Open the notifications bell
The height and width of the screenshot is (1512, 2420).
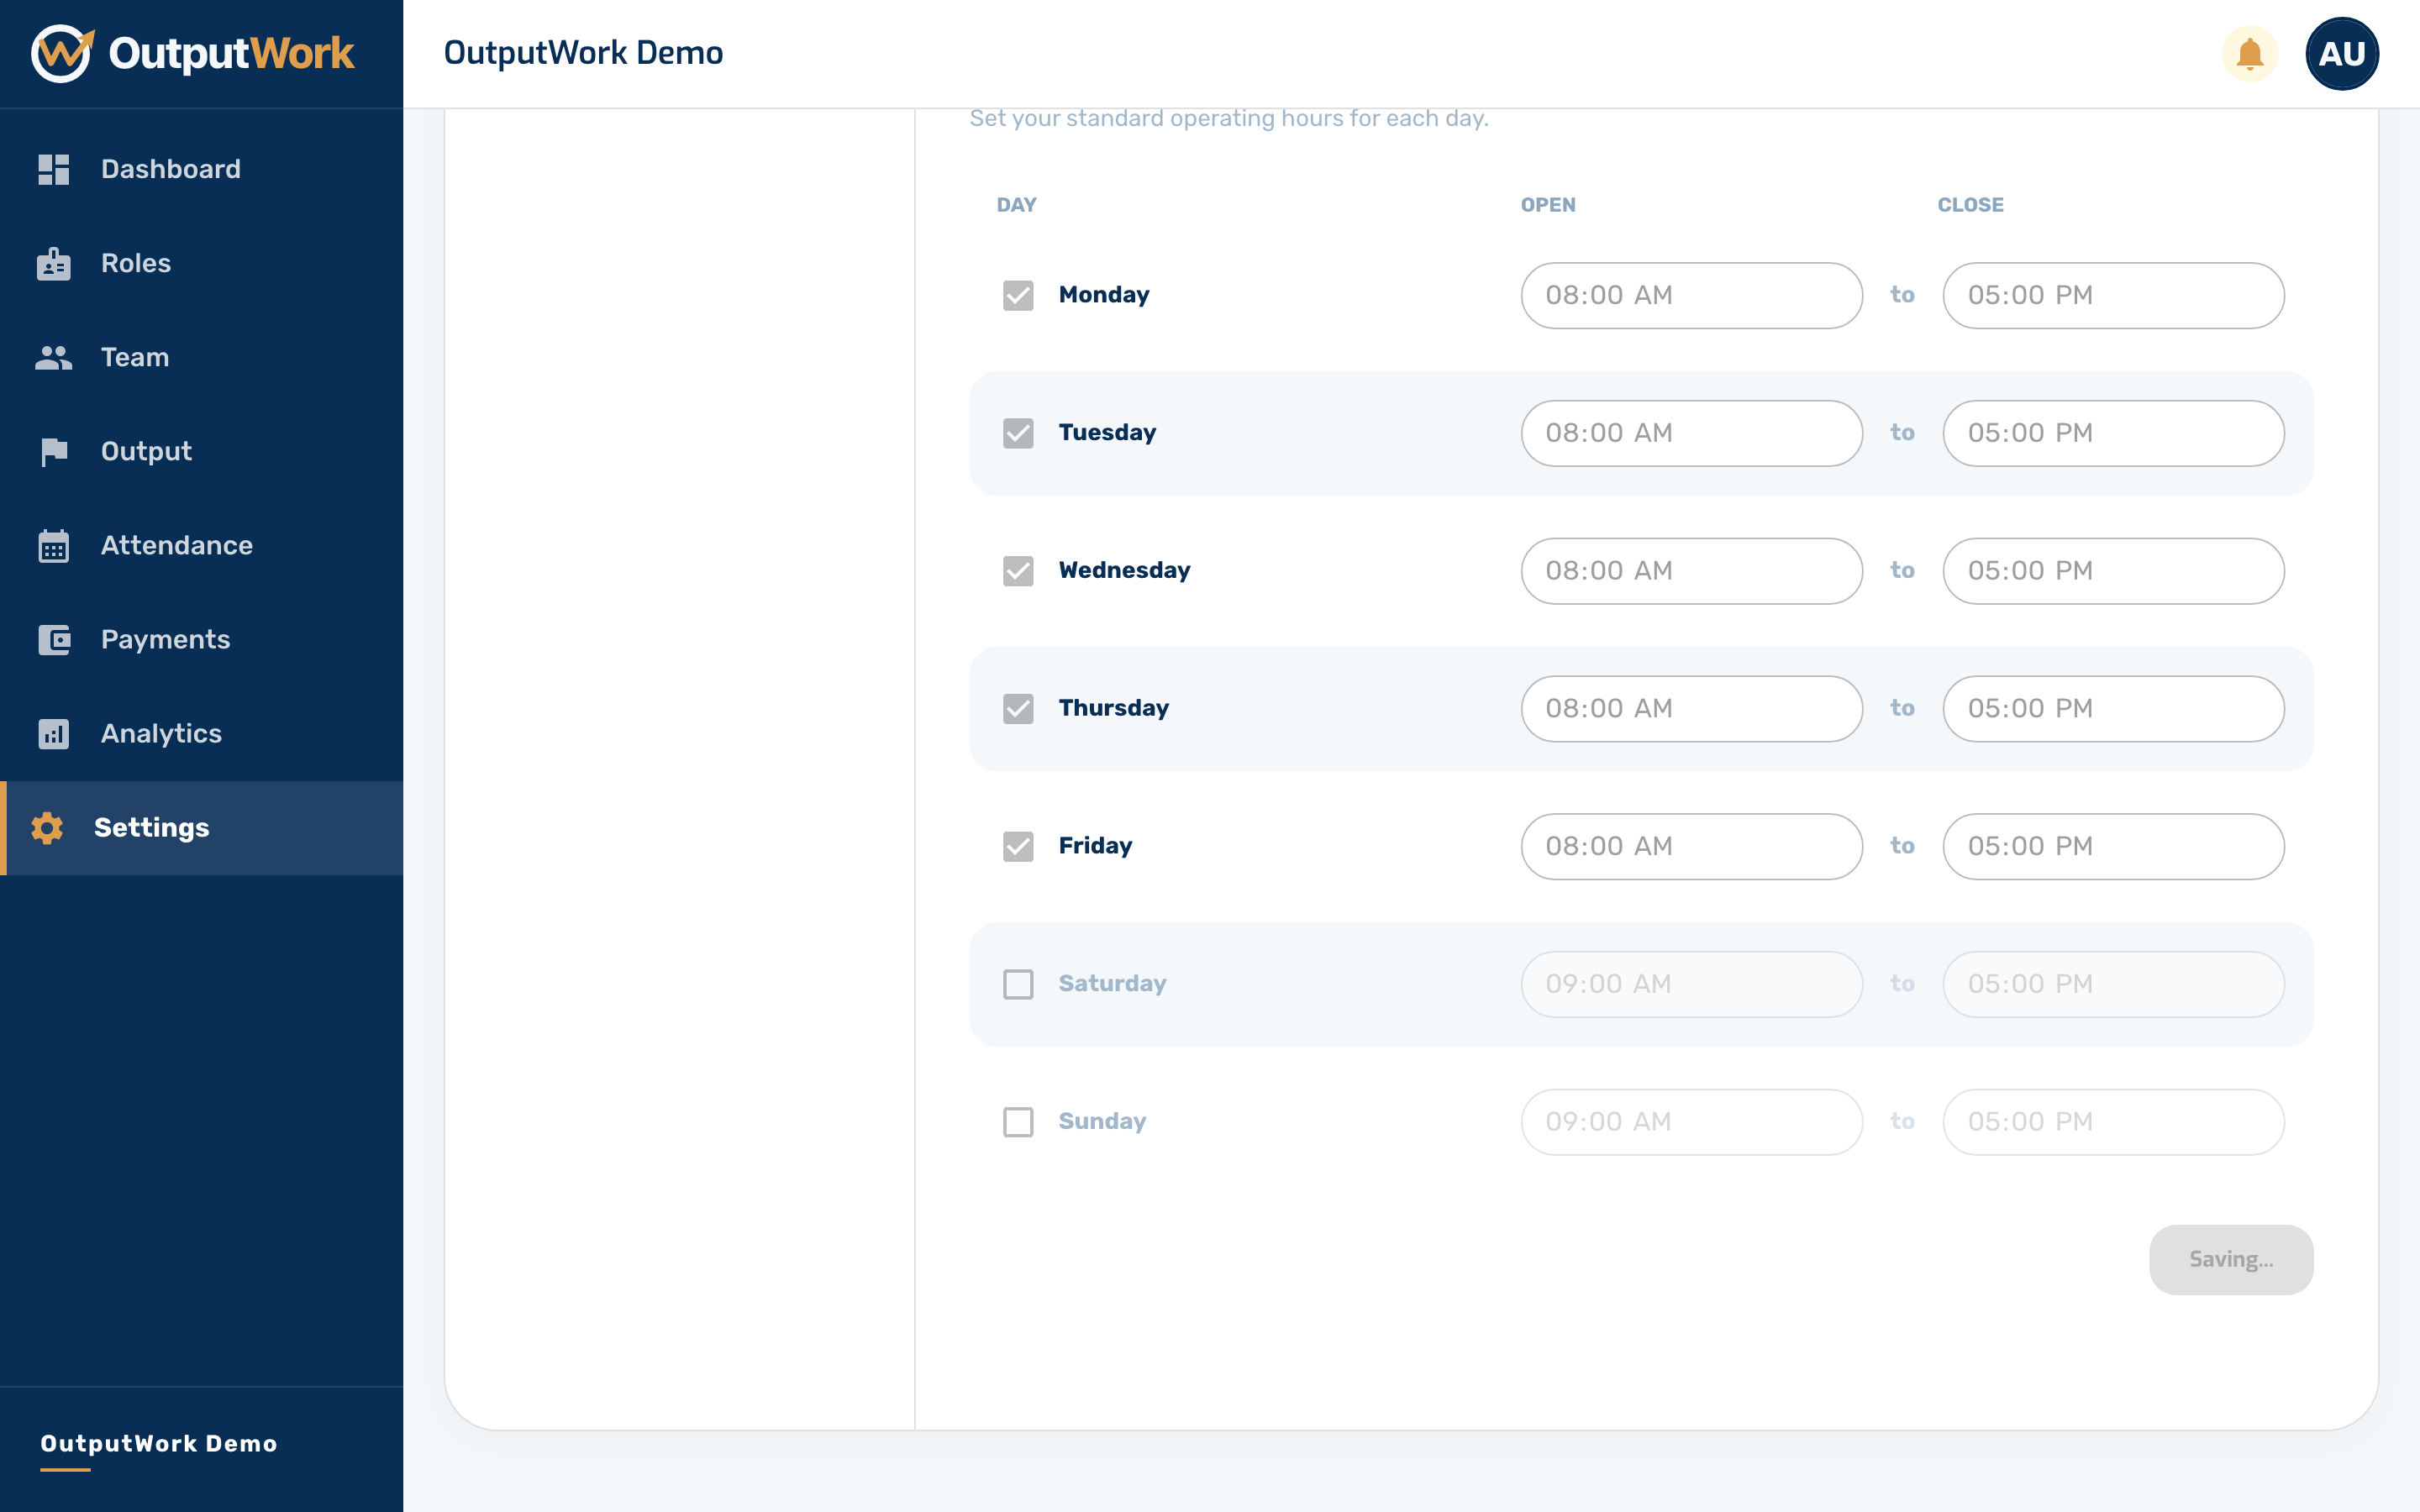(x=2250, y=53)
